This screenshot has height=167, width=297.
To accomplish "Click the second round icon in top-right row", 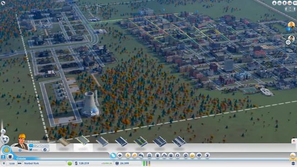I will 279,3.
